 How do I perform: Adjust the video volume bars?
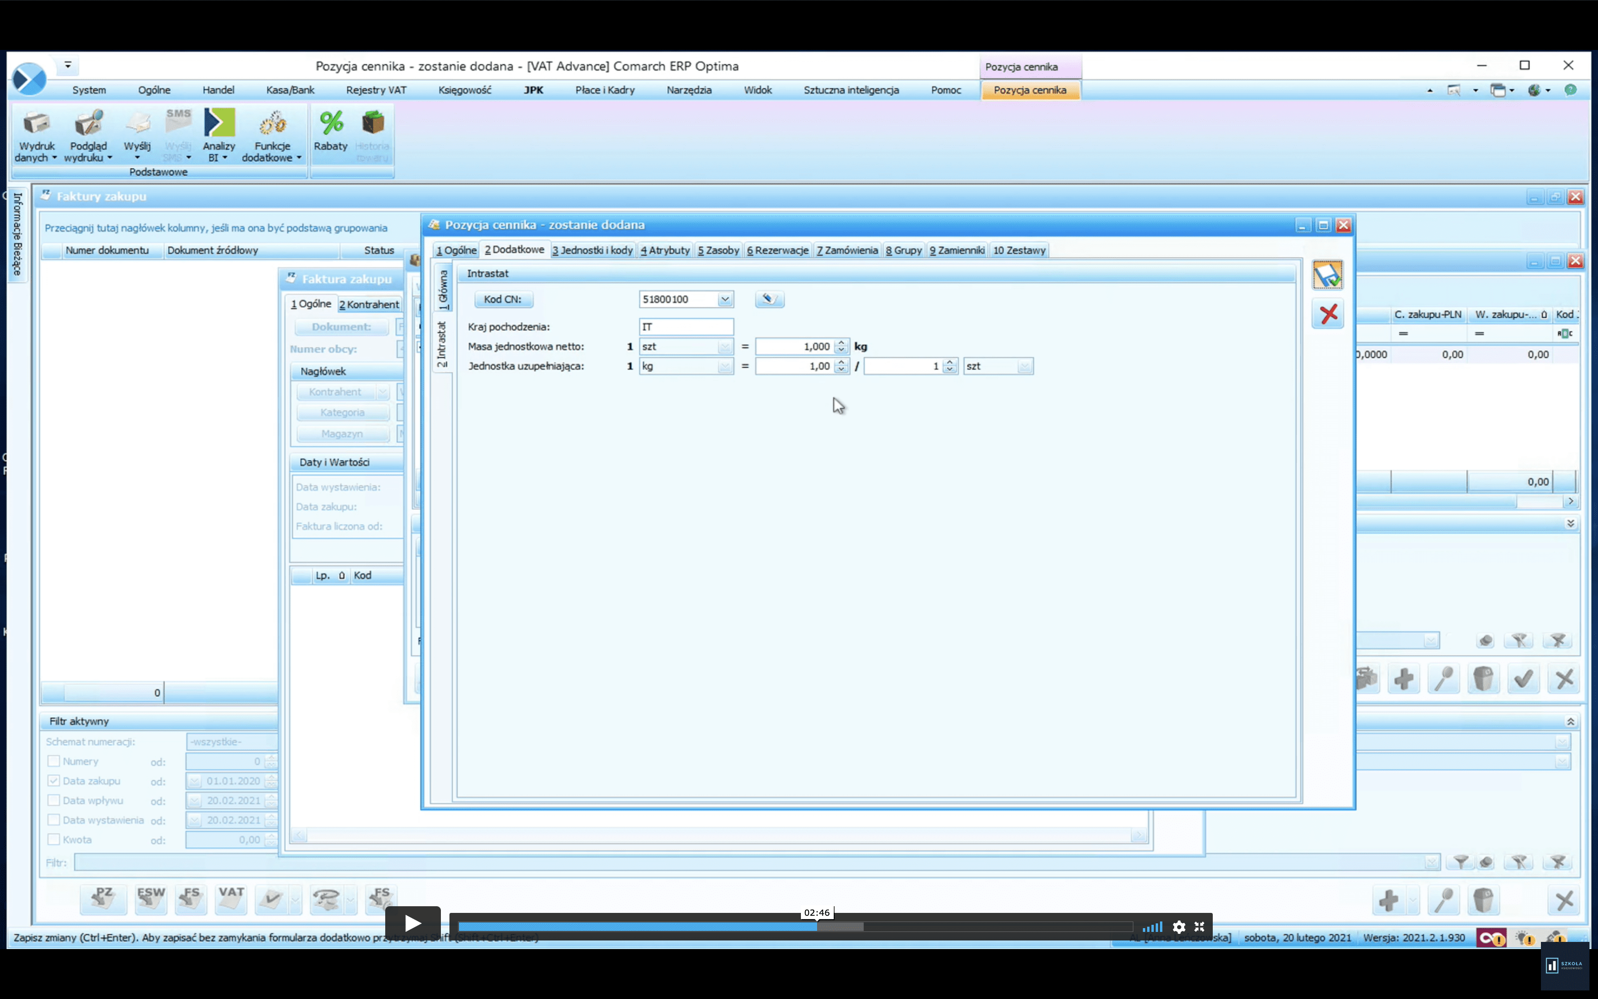click(x=1152, y=927)
